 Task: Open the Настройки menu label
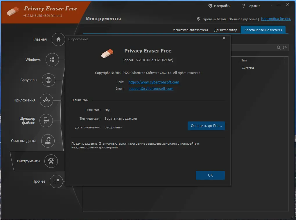tap(222, 6)
